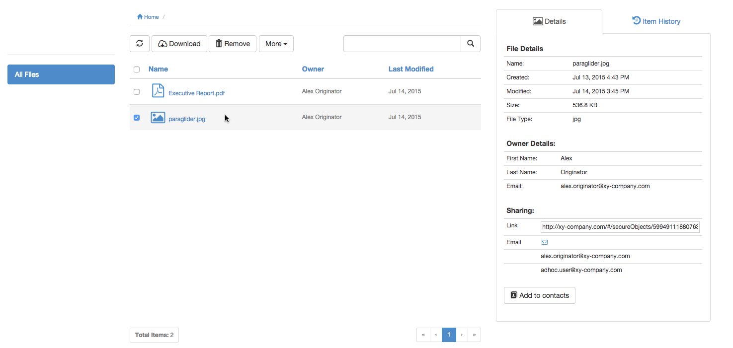Click the envelope icon in the Sharing section
The image size is (733, 348).
544,242
